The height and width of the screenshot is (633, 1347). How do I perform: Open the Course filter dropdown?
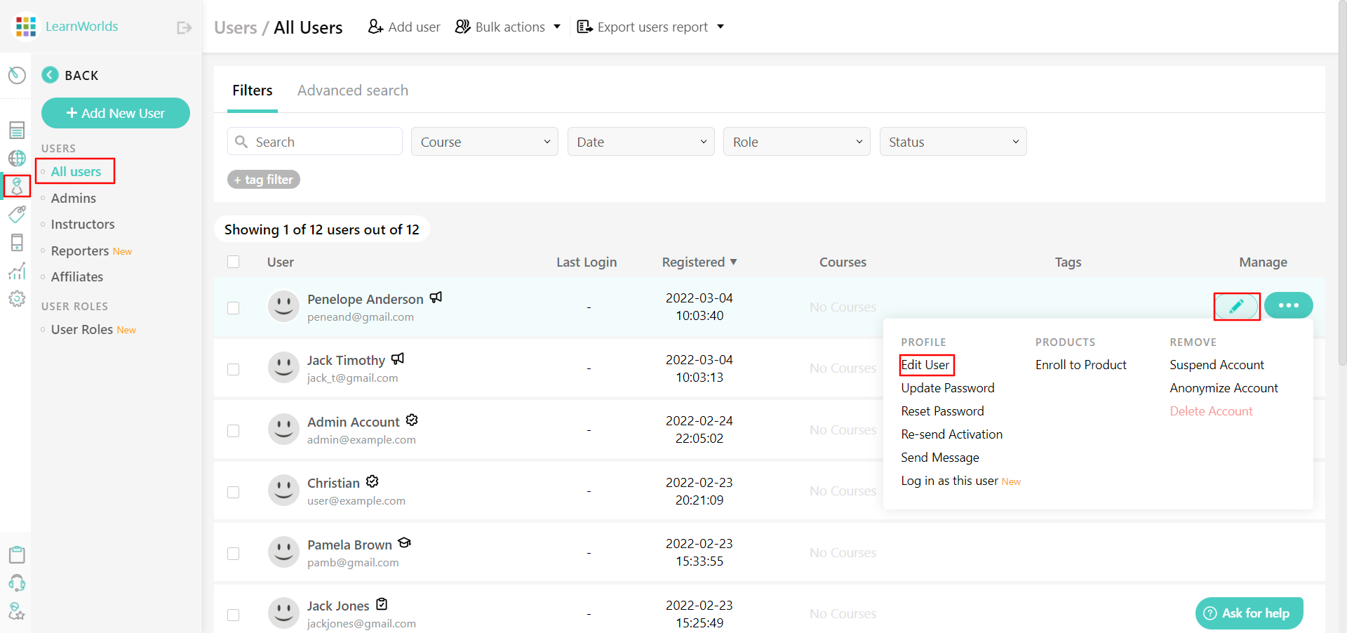coord(485,141)
